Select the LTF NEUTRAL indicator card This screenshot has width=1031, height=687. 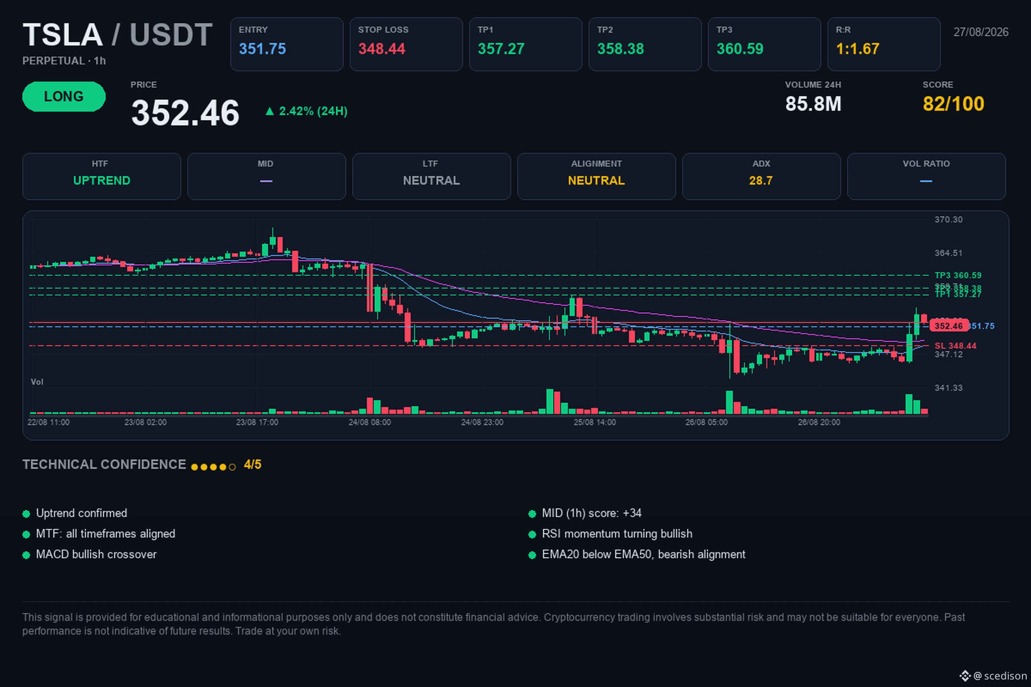(x=432, y=176)
